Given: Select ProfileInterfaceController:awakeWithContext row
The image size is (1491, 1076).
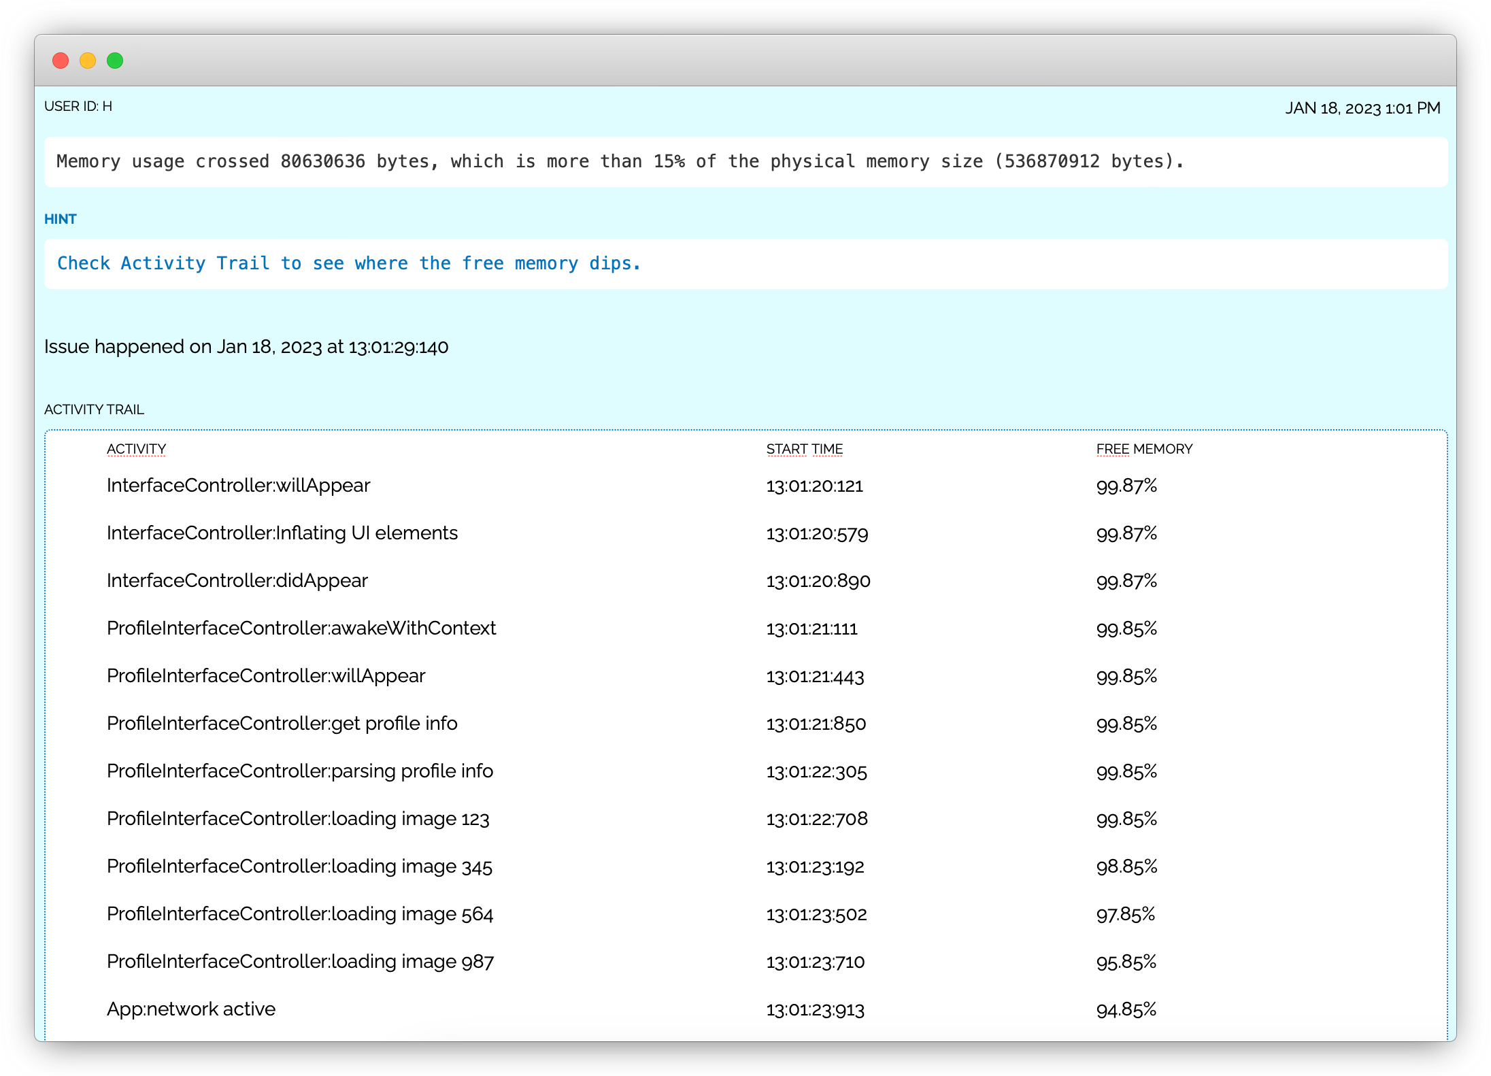Looking at the screenshot, I should pyautogui.click(x=301, y=628).
